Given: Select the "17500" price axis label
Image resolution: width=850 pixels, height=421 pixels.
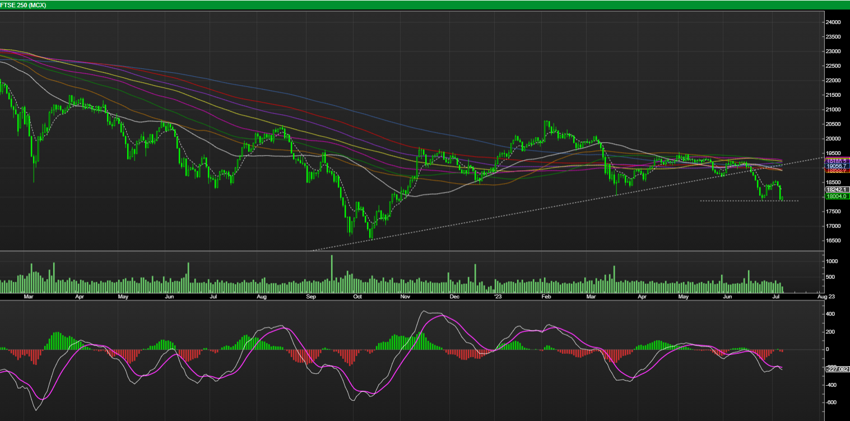Looking at the screenshot, I should tap(833, 212).
